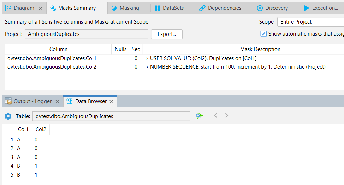344x185 pixels.
Task: Open the Discovery tab
Action: 277,8
